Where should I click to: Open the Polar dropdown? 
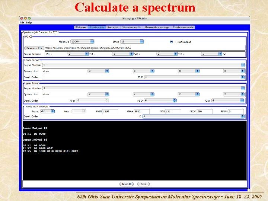[79, 111]
